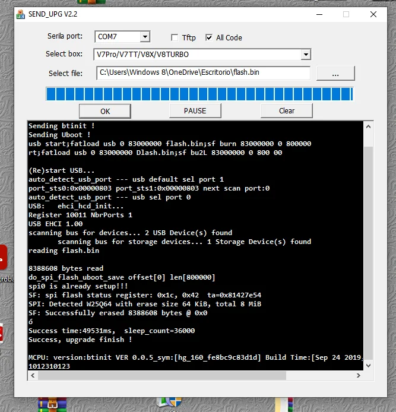Viewport: 396px width, 412px height.
Task: Uncheck the All Code checkbox
Action: 209,37
